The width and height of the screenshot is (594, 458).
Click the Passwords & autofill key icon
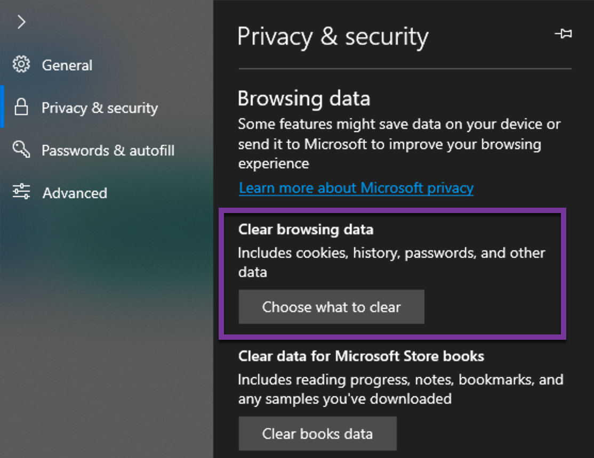click(x=21, y=150)
